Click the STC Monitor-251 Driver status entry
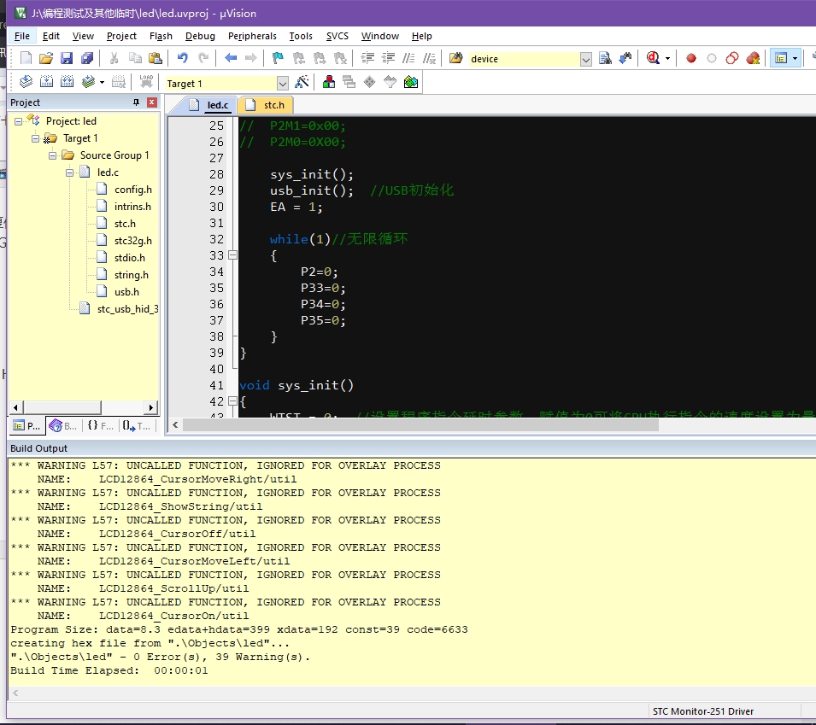The height and width of the screenshot is (725, 816). pyautogui.click(x=703, y=711)
